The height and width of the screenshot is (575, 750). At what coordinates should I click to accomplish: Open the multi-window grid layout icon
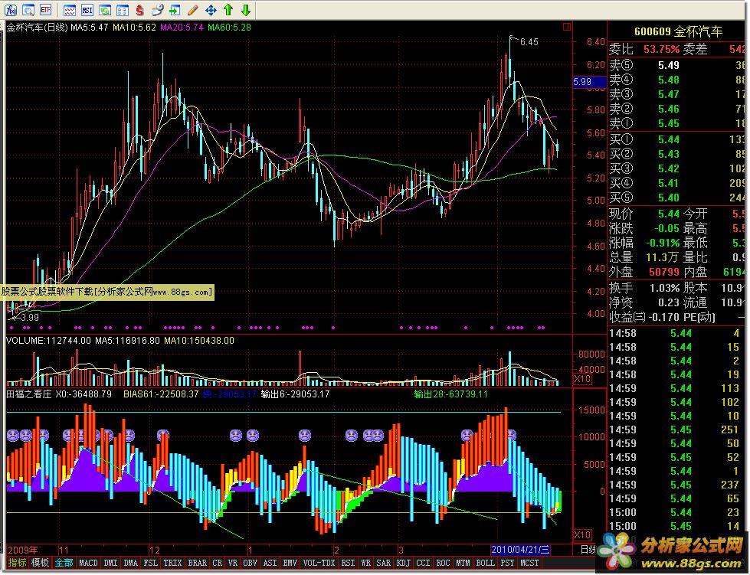[123, 9]
